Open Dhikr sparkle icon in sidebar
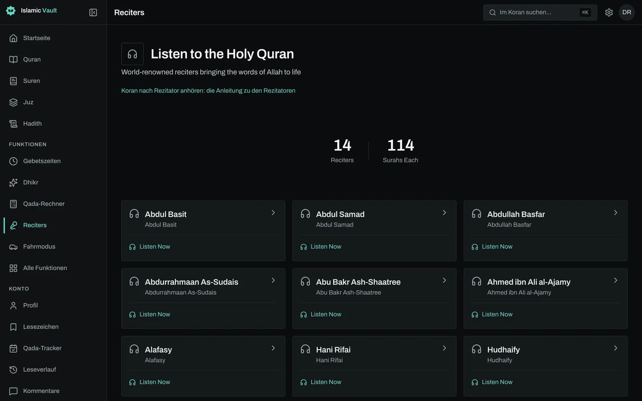The image size is (642, 401). pyautogui.click(x=13, y=182)
